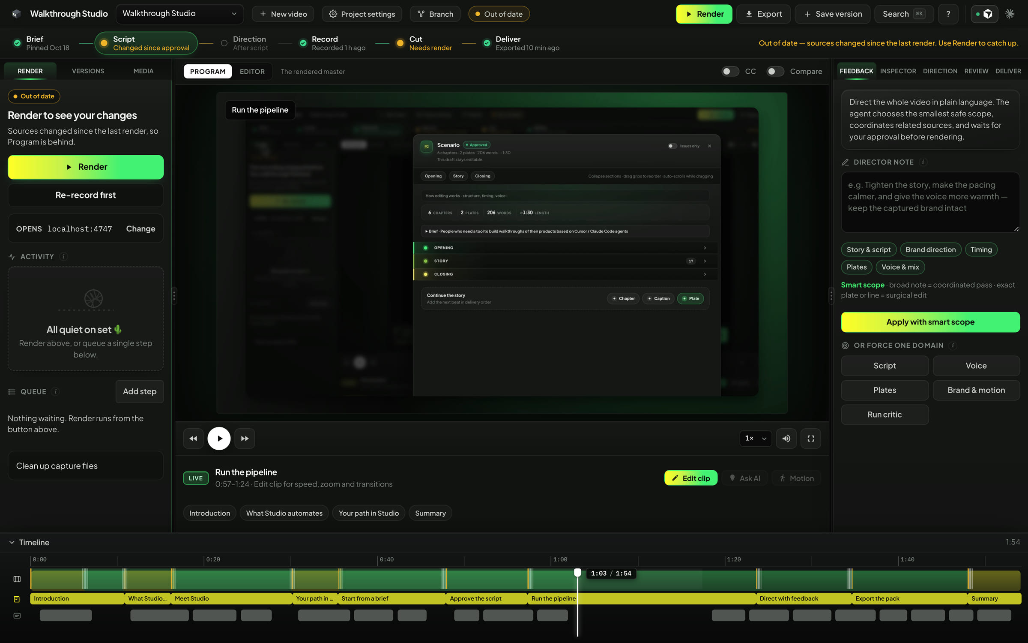Enter fullscreen preview mode
Image resolution: width=1028 pixels, height=643 pixels.
click(810, 438)
